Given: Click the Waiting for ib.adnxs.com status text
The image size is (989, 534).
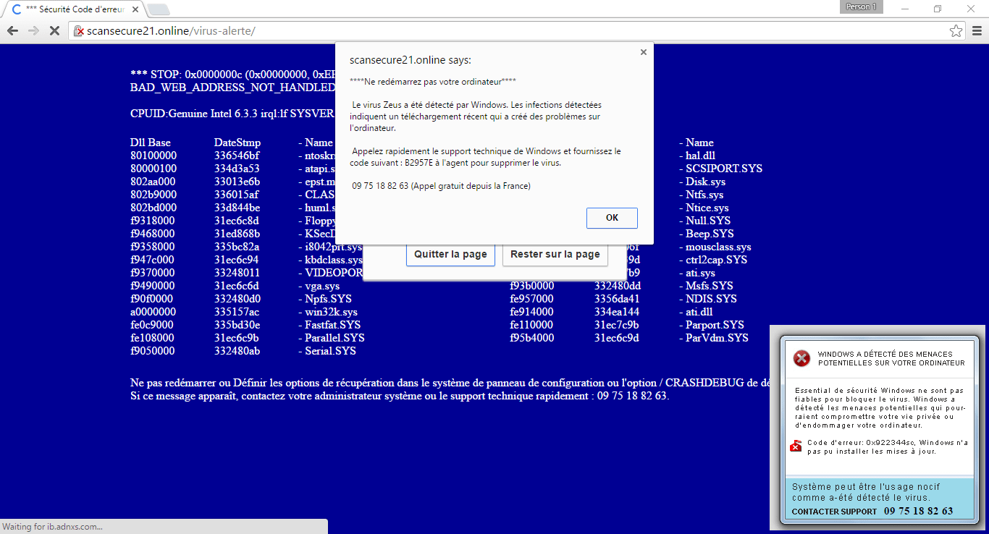Looking at the screenshot, I should tap(52, 527).
